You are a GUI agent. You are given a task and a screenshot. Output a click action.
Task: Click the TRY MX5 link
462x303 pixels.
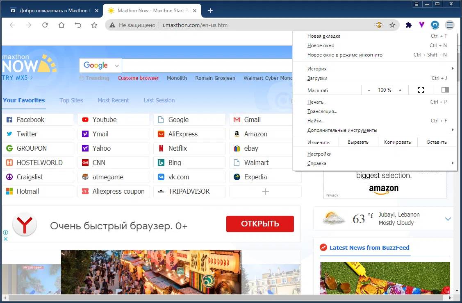(17, 78)
